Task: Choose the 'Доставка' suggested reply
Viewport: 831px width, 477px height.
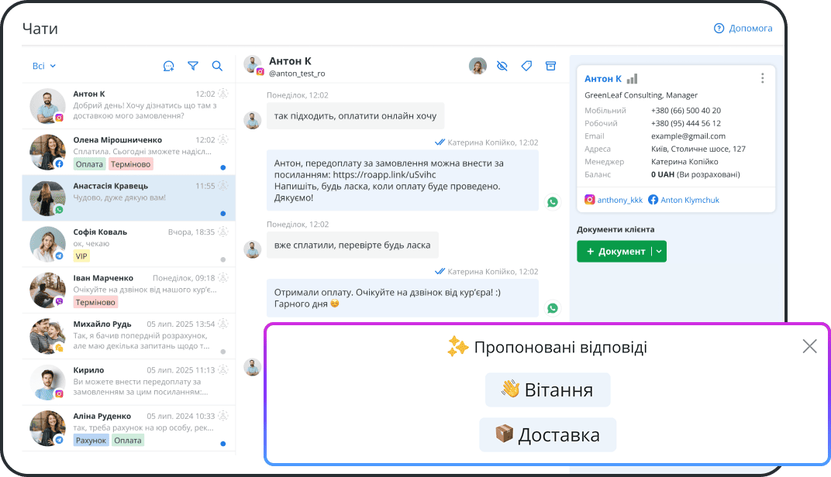Action: tap(548, 434)
